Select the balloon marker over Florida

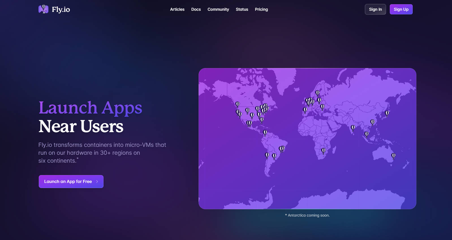(262, 120)
